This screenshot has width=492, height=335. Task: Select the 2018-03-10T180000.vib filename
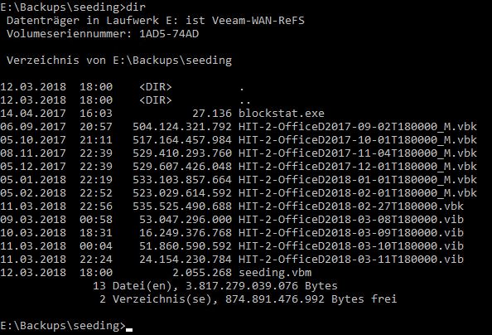tap(351, 245)
